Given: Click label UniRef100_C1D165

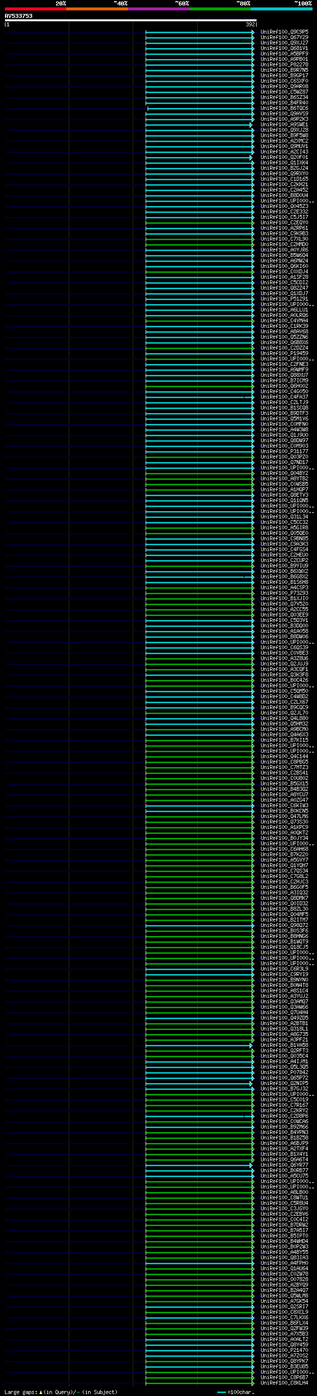Looking at the screenshot, I should tap(284, 179).
